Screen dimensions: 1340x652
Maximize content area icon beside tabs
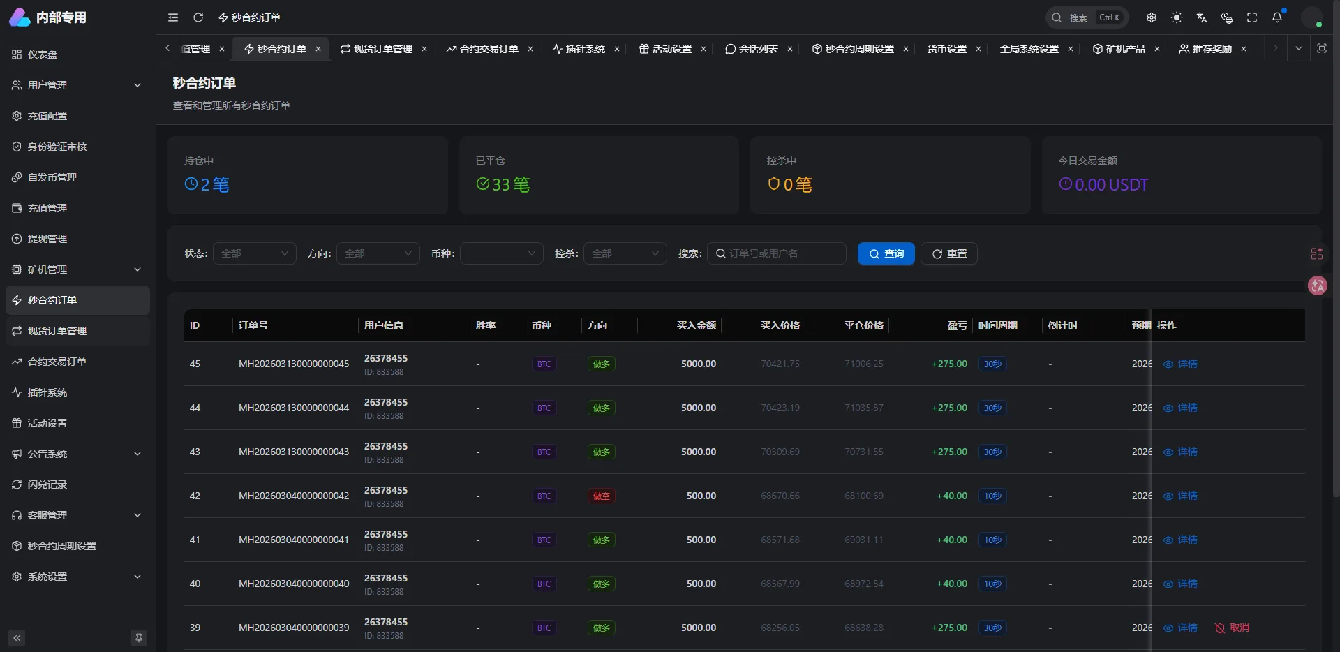[1322, 48]
